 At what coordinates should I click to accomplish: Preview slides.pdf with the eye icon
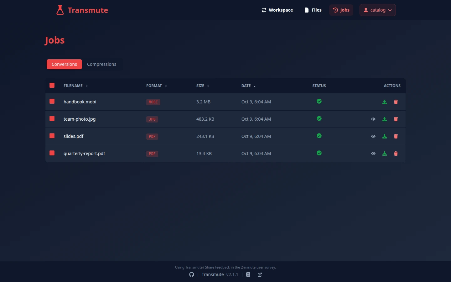point(373,136)
